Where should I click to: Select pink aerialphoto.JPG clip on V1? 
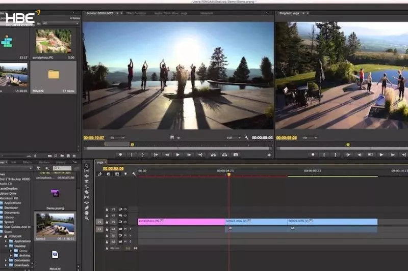click(182, 222)
